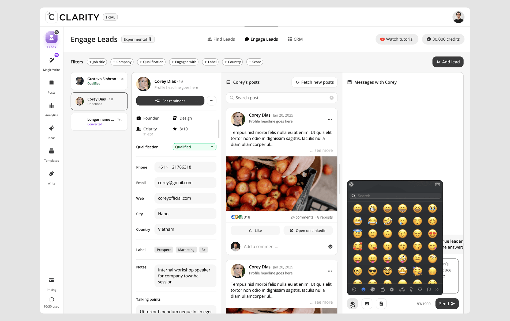Open more options next to Set reminder
This screenshot has height=321, width=510.
click(212, 101)
